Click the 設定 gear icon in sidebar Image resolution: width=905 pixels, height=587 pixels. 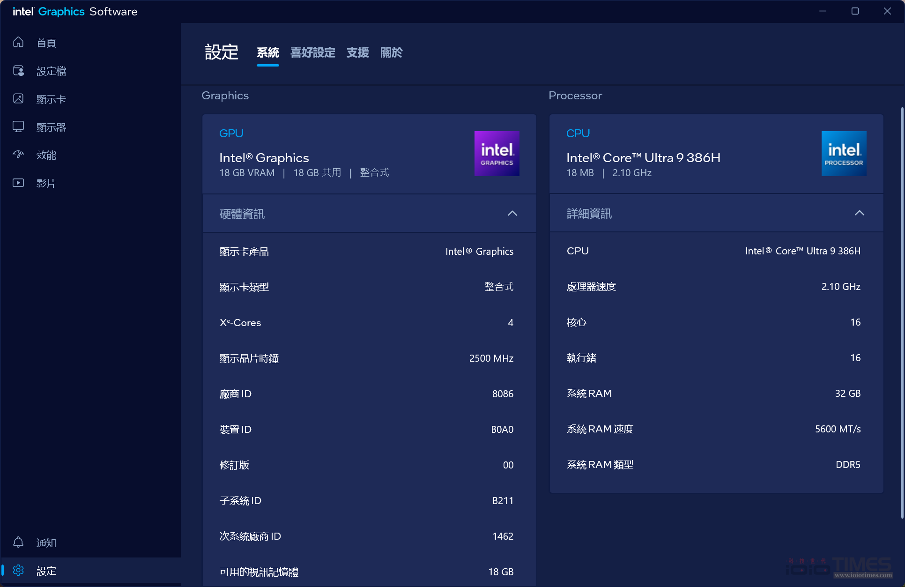click(x=18, y=571)
